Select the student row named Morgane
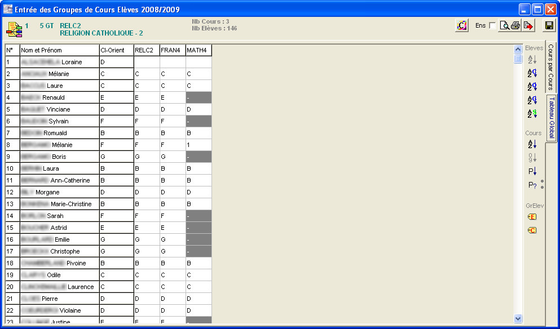The width and height of the screenshot is (560, 329). (x=109, y=192)
